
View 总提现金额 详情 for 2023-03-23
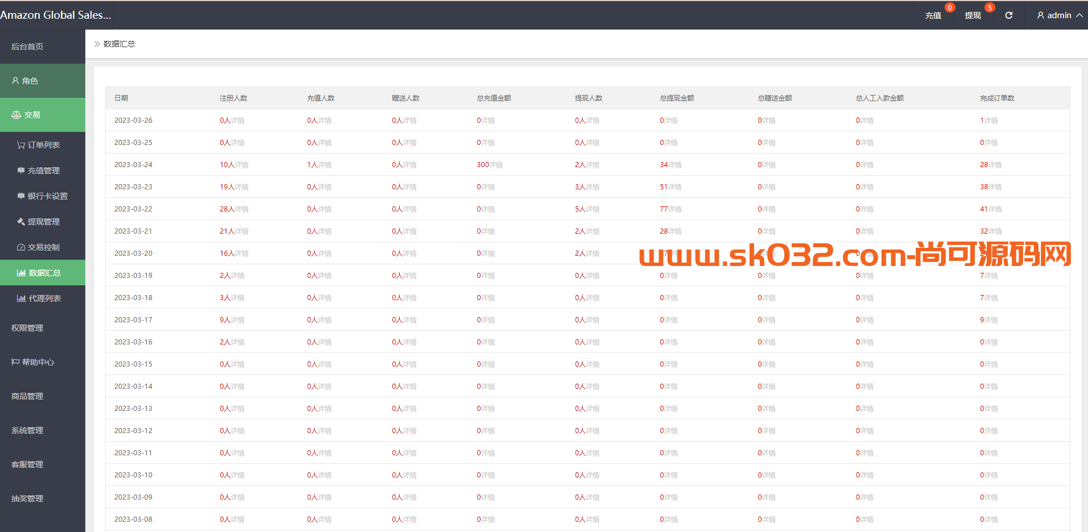coord(675,187)
